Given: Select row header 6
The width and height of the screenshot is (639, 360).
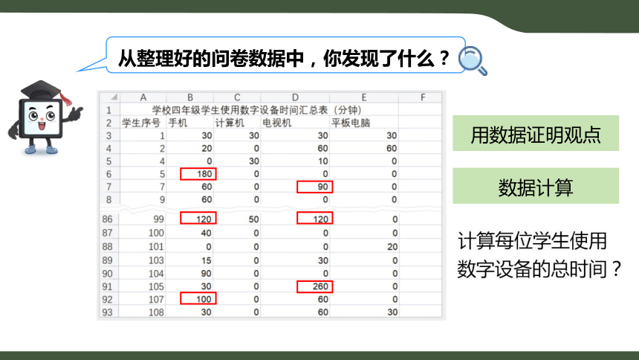Looking at the screenshot, I should tap(108, 174).
